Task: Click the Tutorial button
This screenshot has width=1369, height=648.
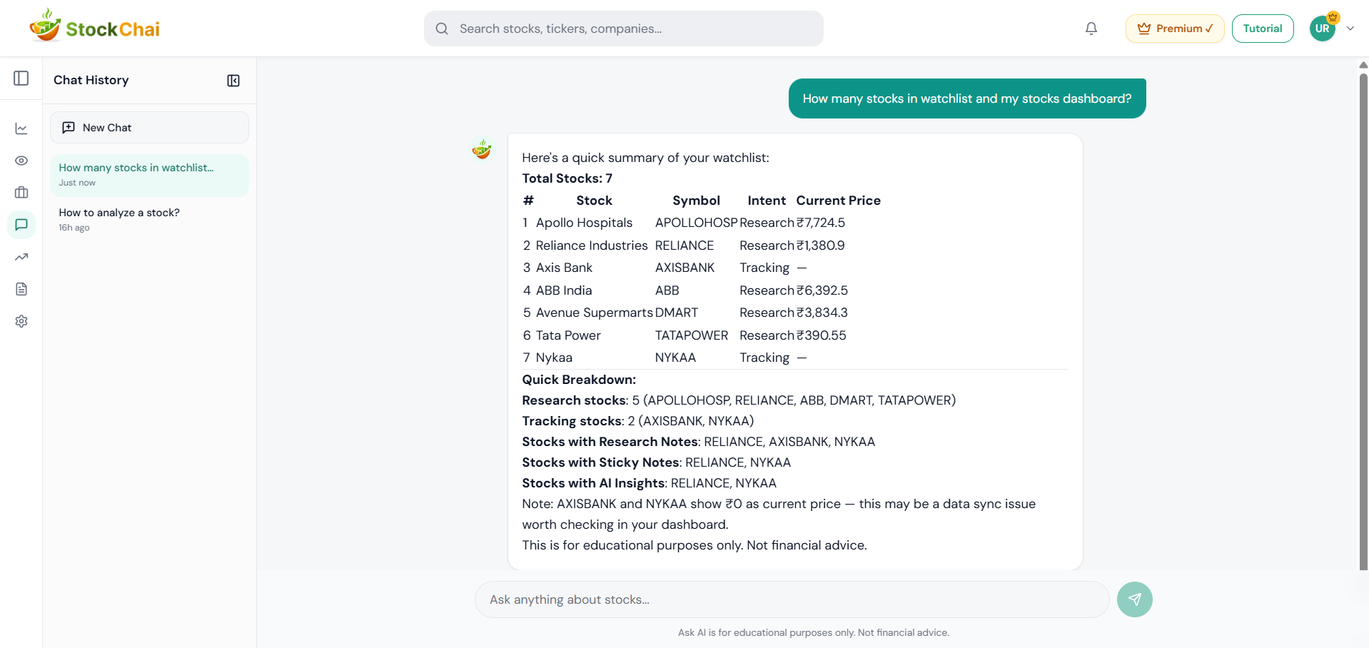Action: click(x=1262, y=29)
